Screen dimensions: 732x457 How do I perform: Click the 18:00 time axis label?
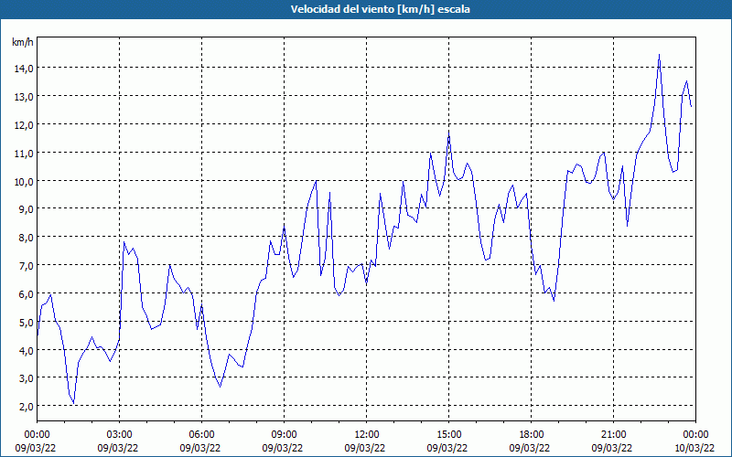pyautogui.click(x=532, y=435)
